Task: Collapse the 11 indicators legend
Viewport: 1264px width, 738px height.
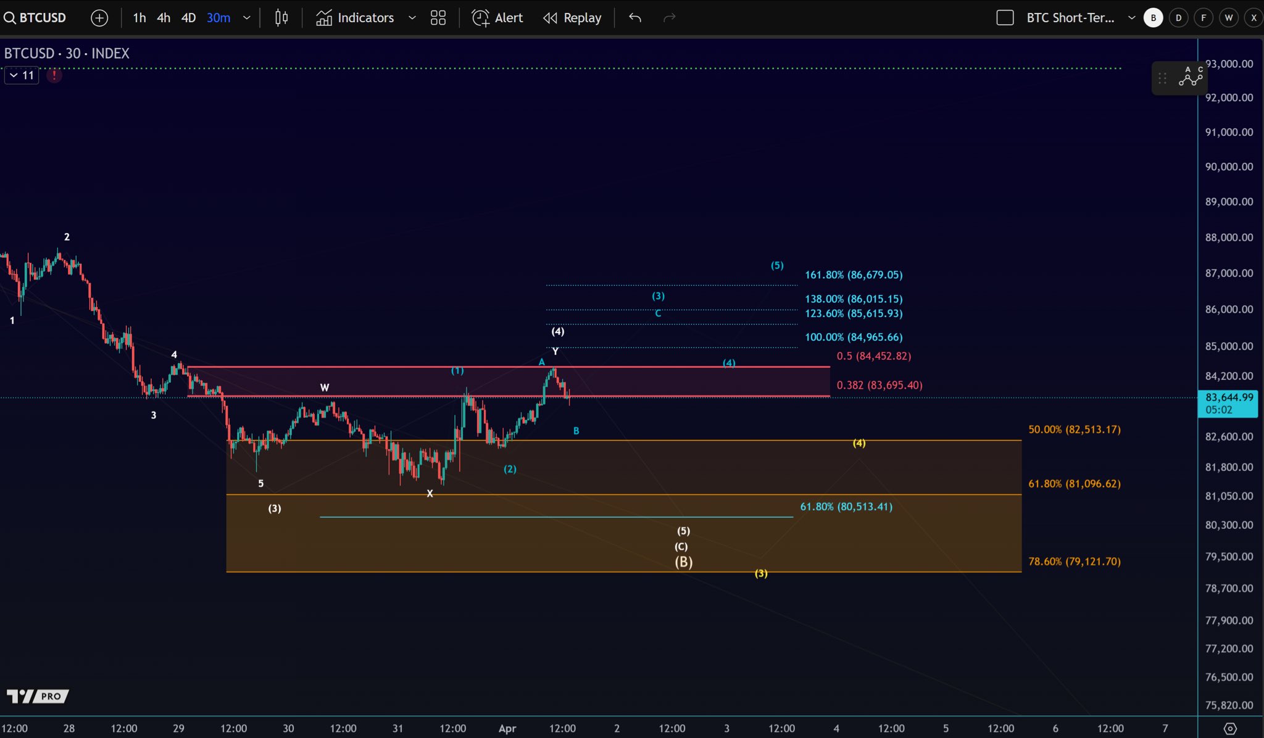Action: tap(21, 75)
